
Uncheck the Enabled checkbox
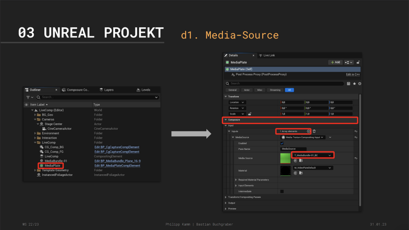point(282,143)
